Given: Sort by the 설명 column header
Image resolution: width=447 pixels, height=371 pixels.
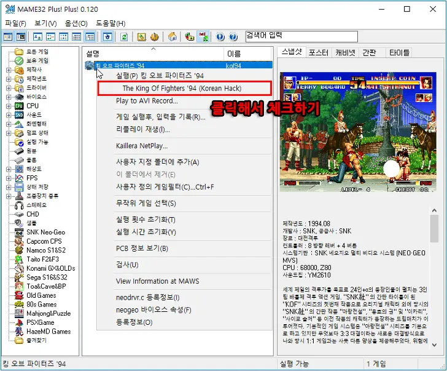Looking at the screenshot, I should (x=153, y=54).
